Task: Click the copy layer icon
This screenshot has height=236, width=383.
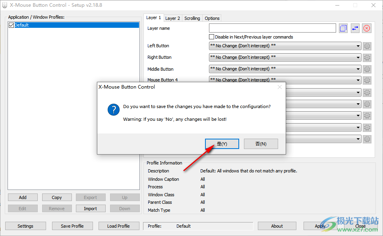Action: click(343, 28)
